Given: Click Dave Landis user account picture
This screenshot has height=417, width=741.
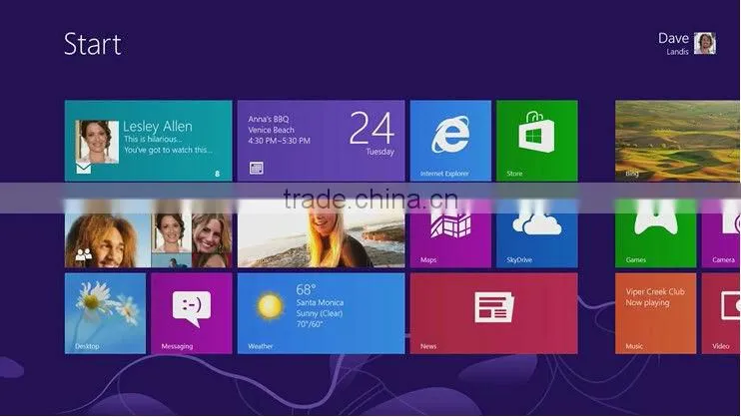Looking at the screenshot, I should click(x=705, y=44).
